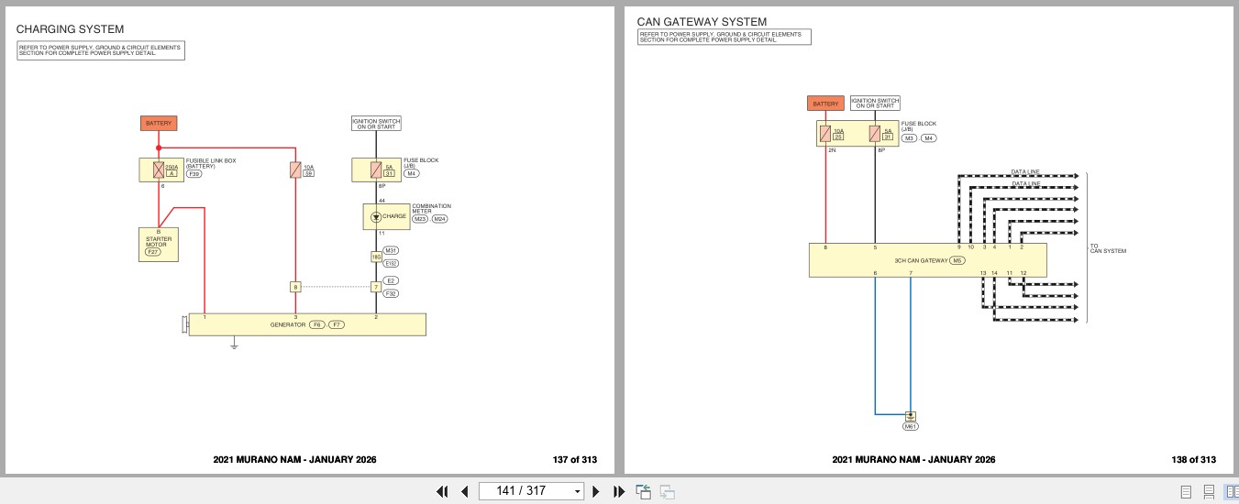Click the CHARGING SYSTEM page title
The height and width of the screenshot is (504, 1239).
70,29
